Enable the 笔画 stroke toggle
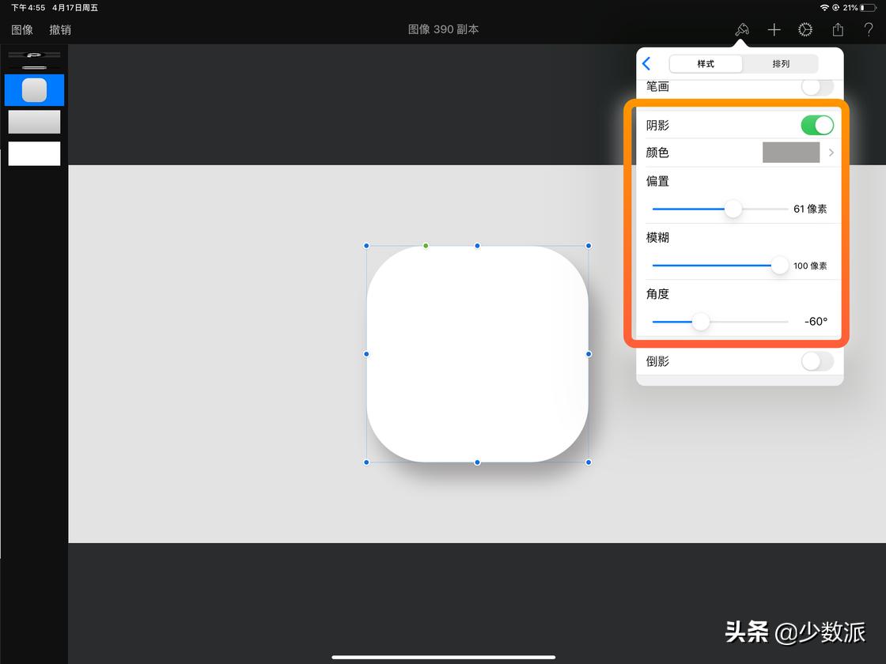 pos(817,87)
